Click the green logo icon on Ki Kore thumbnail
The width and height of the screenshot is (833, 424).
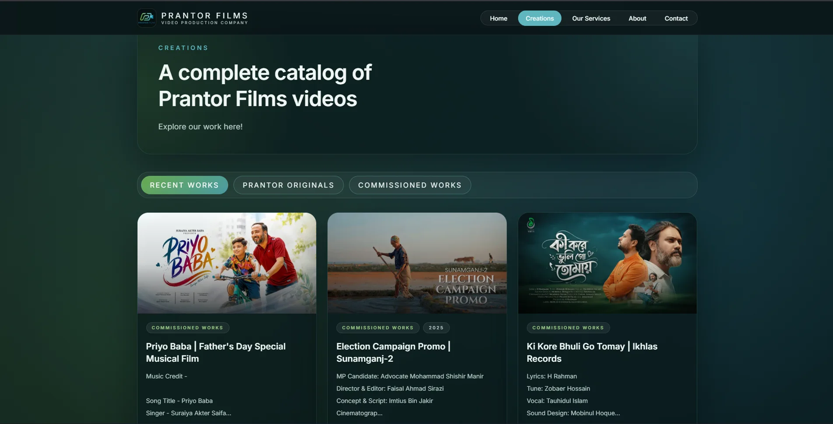531,224
